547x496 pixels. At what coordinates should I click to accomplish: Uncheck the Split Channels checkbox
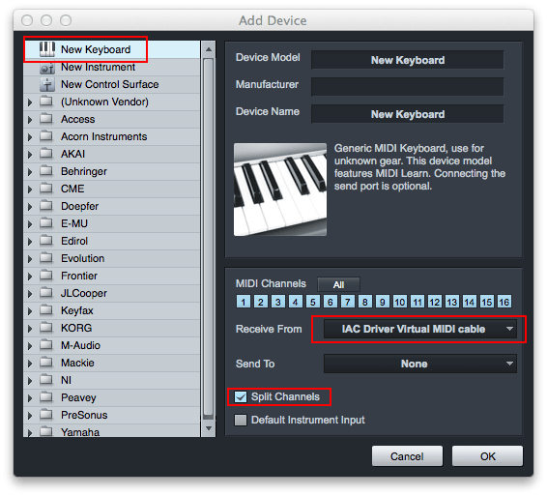pyautogui.click(x=241, y=396)
